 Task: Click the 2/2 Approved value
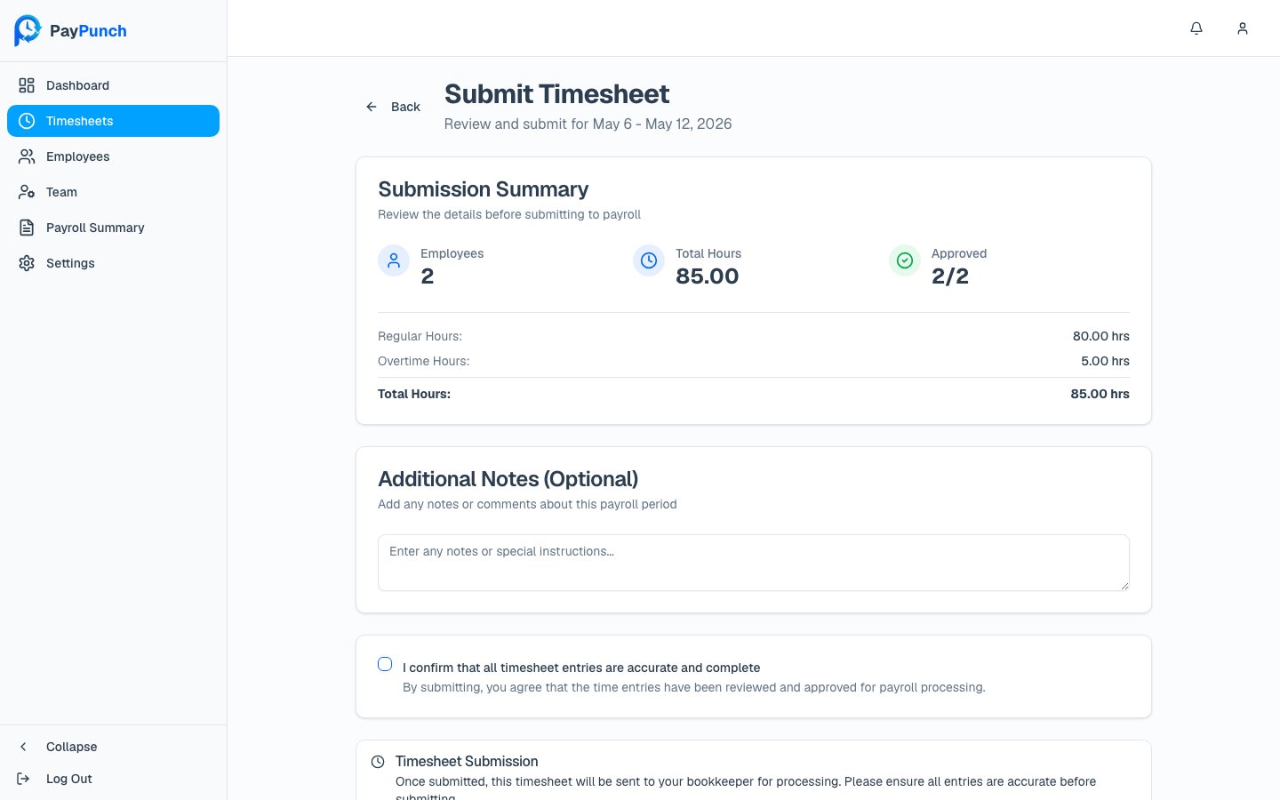[x=950, y=276]
